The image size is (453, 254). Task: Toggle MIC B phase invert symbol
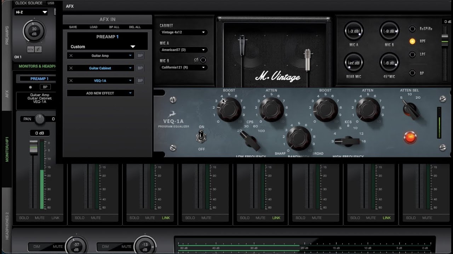[x=196, y=60]
